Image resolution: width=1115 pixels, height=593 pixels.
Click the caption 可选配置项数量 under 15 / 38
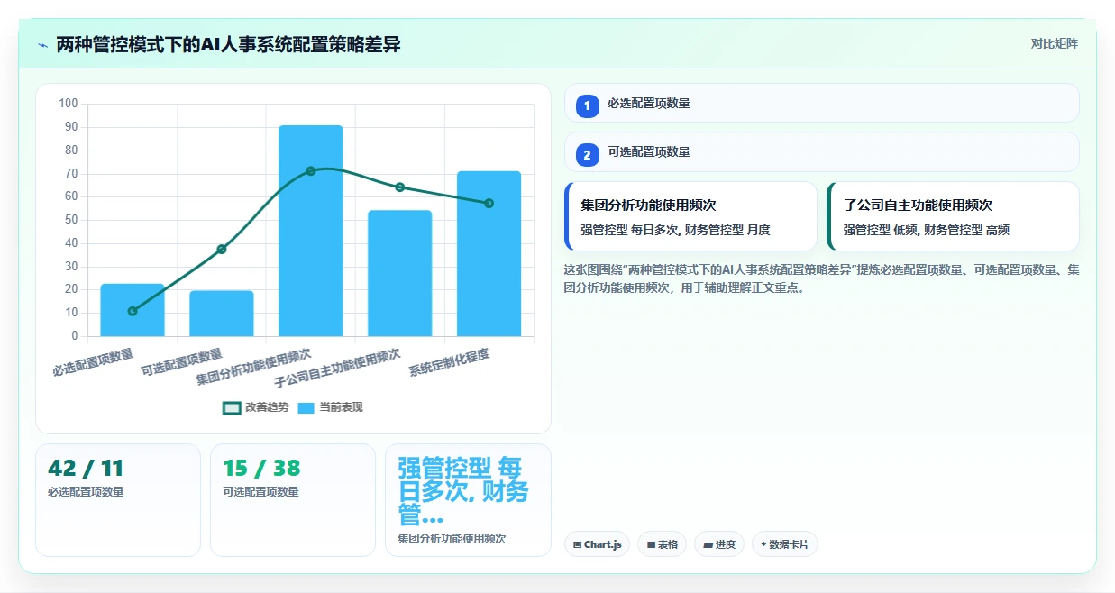[x=260, y=492]
